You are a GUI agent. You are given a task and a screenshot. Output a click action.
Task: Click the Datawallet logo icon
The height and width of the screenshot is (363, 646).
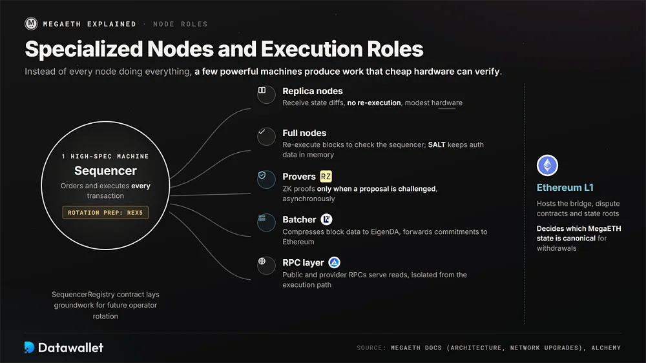pos(29,348)
